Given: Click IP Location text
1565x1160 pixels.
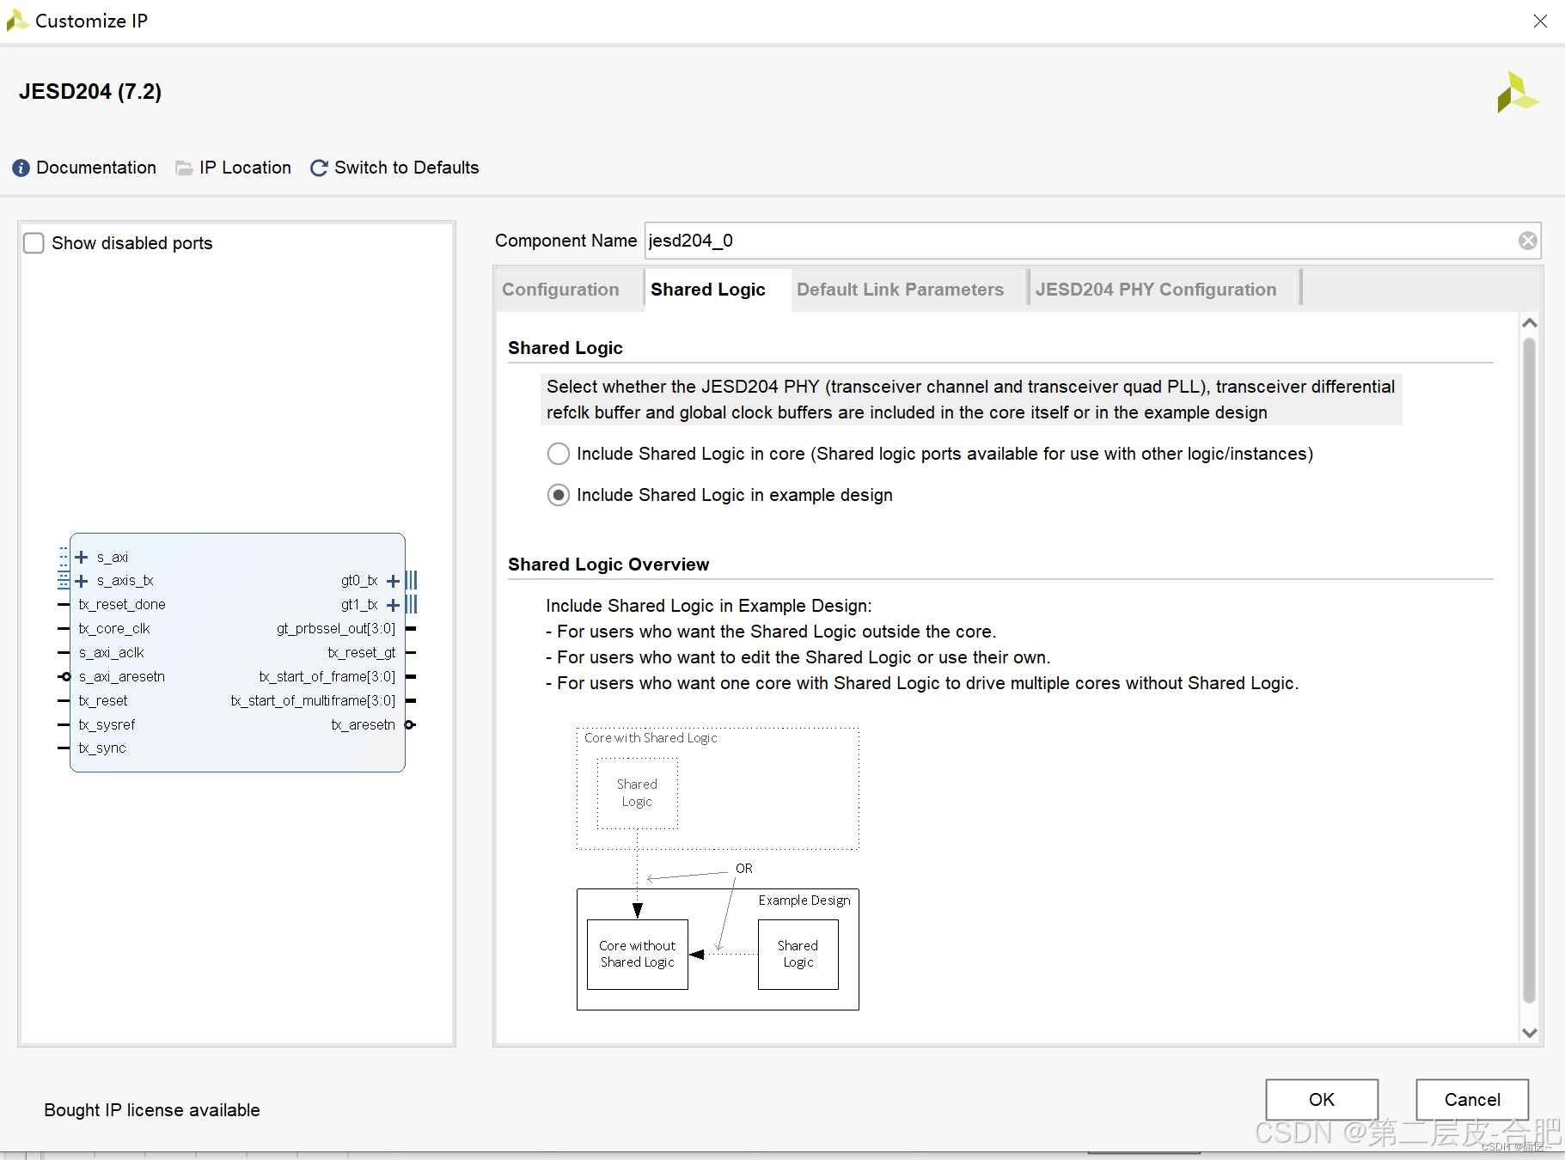Looking at the screenshot, I should 245,168.
